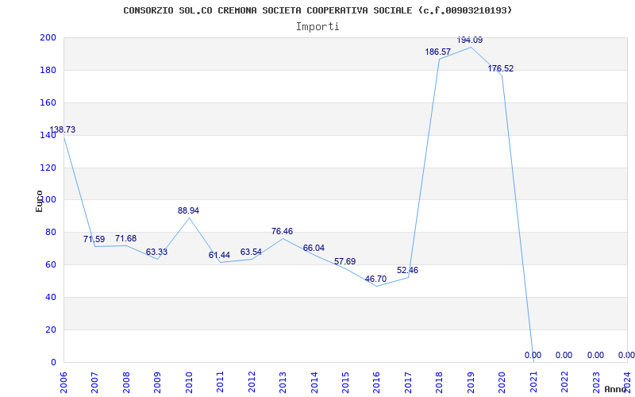Click the 138.73 data label
Image resolution: width=635 pixels, height=397 pixels.
pos(63,129)
